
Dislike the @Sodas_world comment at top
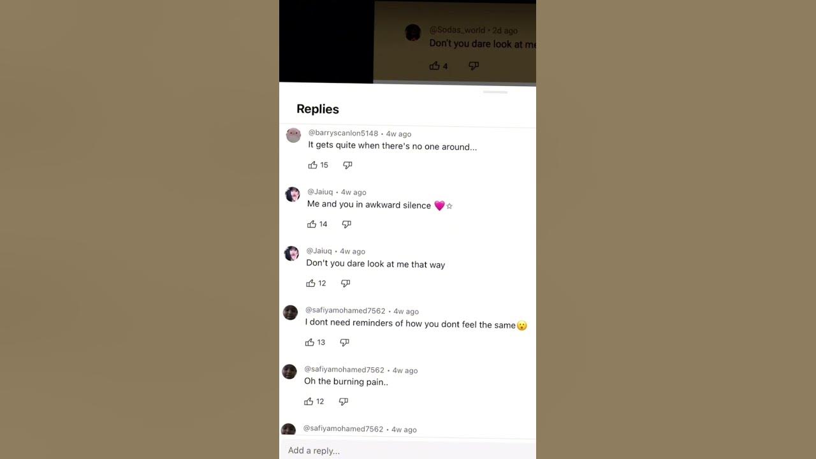coord(474,66)
